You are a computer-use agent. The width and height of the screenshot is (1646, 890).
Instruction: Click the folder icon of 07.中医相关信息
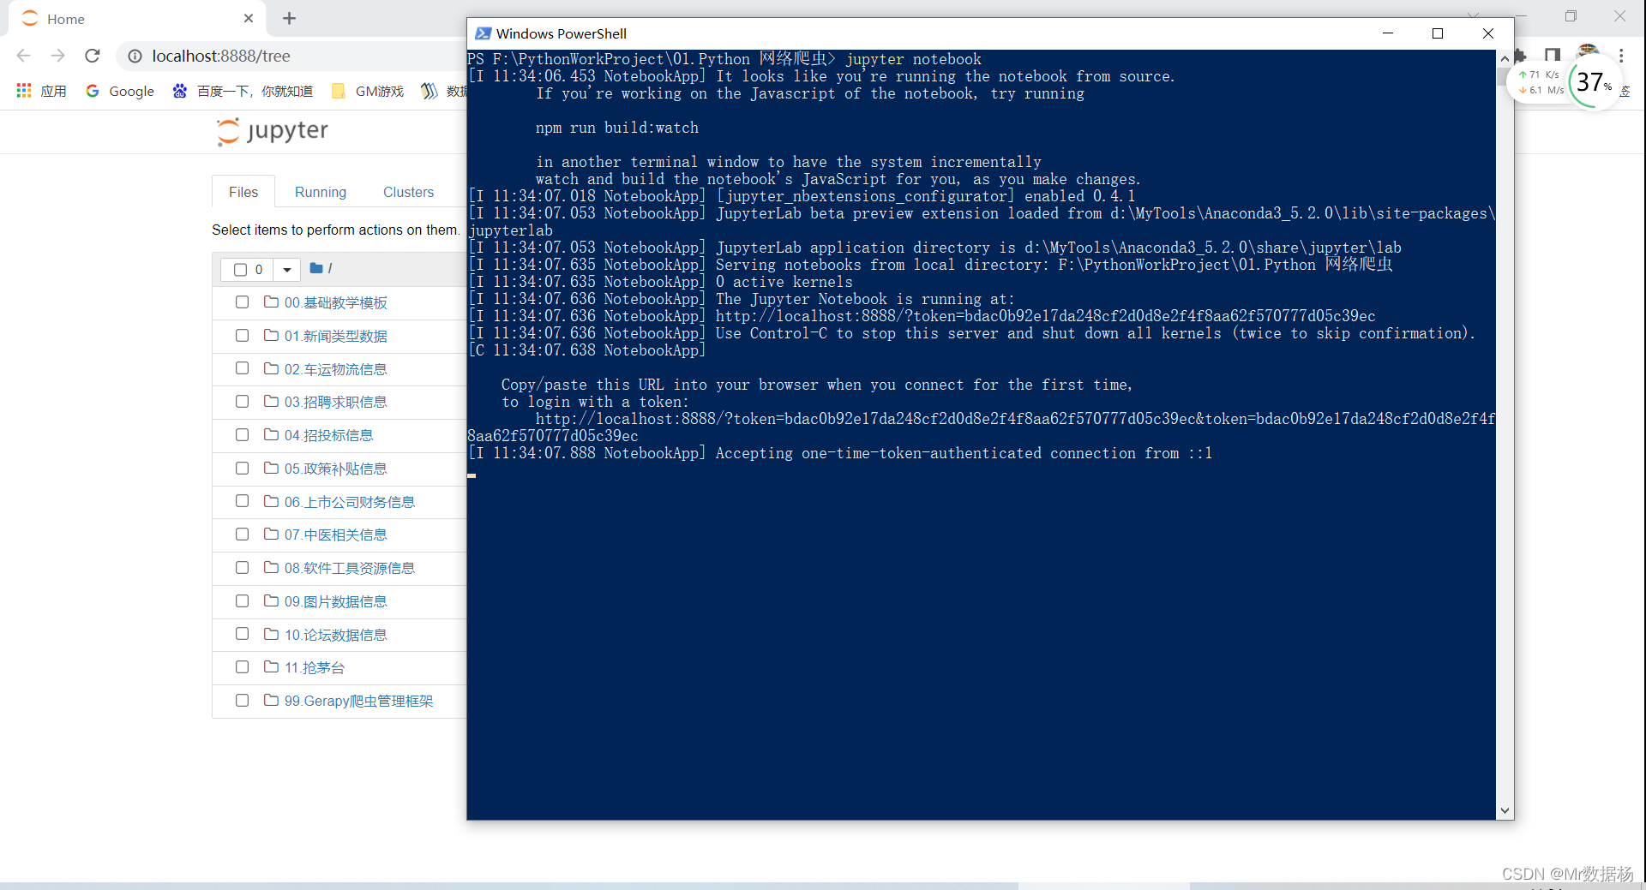[x=272, y=535]
